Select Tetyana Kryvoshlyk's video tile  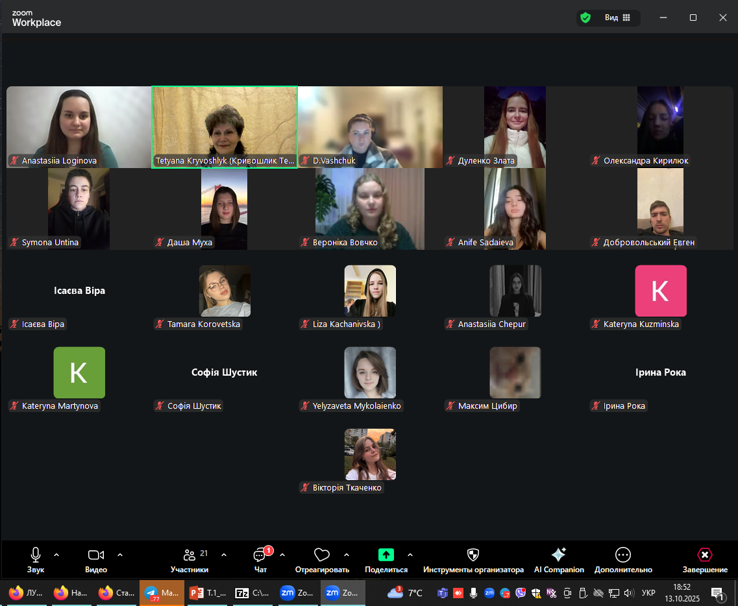225,127
